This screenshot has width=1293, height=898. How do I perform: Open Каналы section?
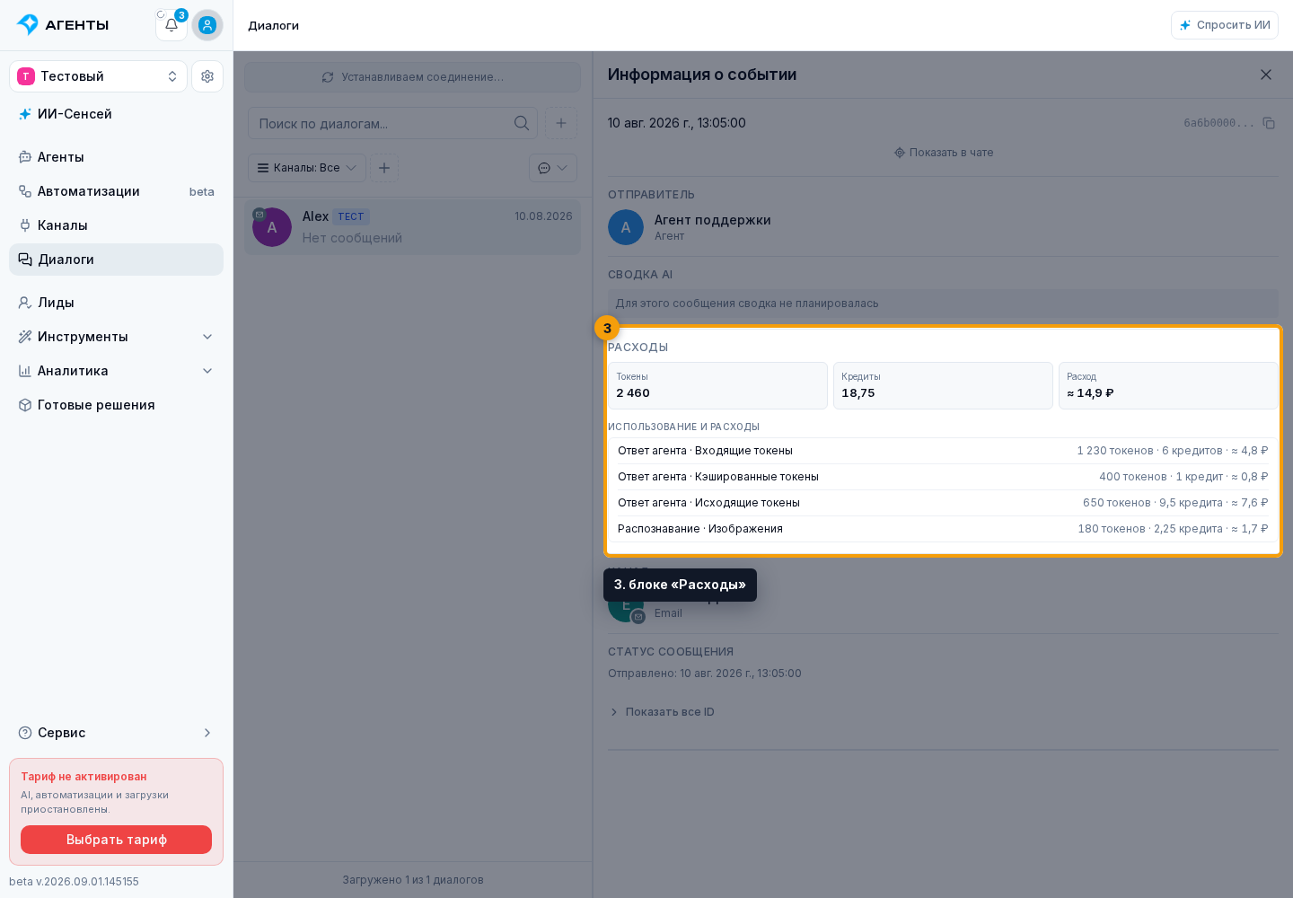click(x=116, y=225)
